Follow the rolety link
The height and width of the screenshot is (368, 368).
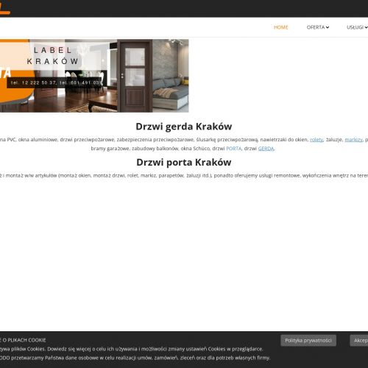[x=316, y=140]
